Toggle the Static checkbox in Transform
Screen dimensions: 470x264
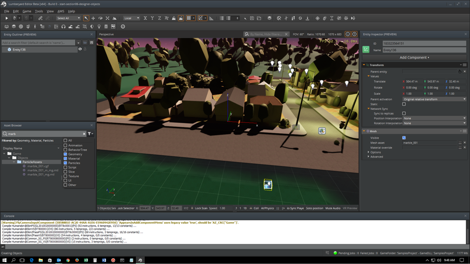404,104
